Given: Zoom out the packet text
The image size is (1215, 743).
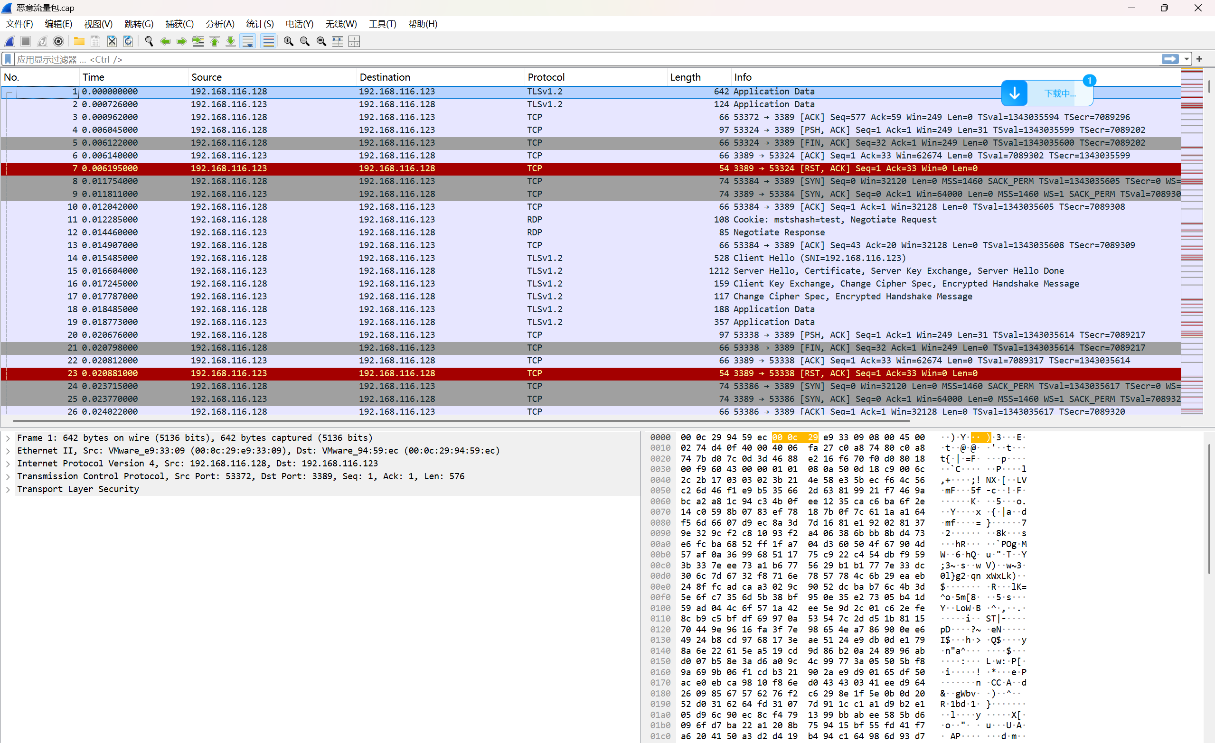Looking at the screenshot, I should 305,41.
